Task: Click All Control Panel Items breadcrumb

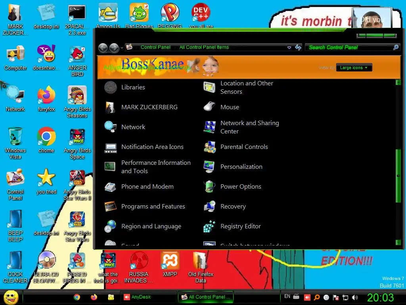Action: tap(204, 47)
